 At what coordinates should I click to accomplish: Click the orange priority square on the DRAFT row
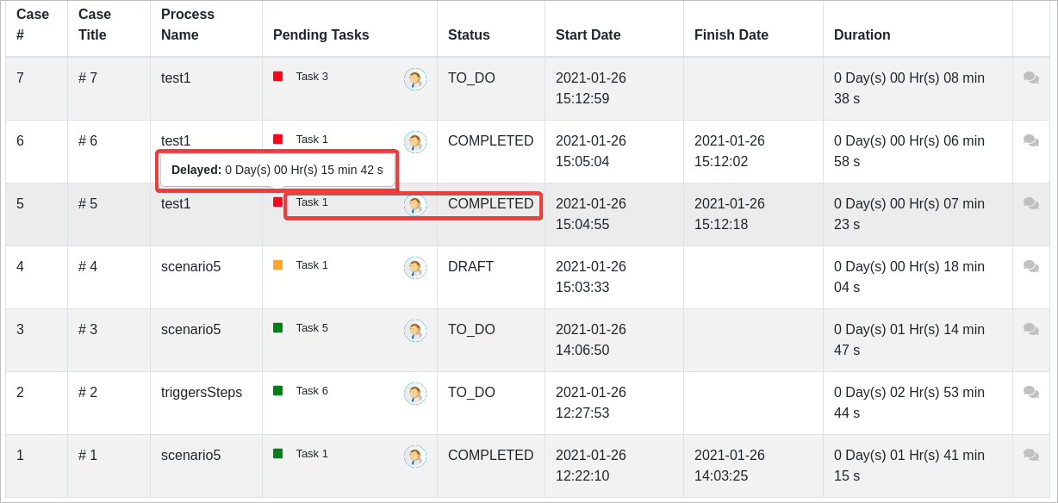[277, 264]
